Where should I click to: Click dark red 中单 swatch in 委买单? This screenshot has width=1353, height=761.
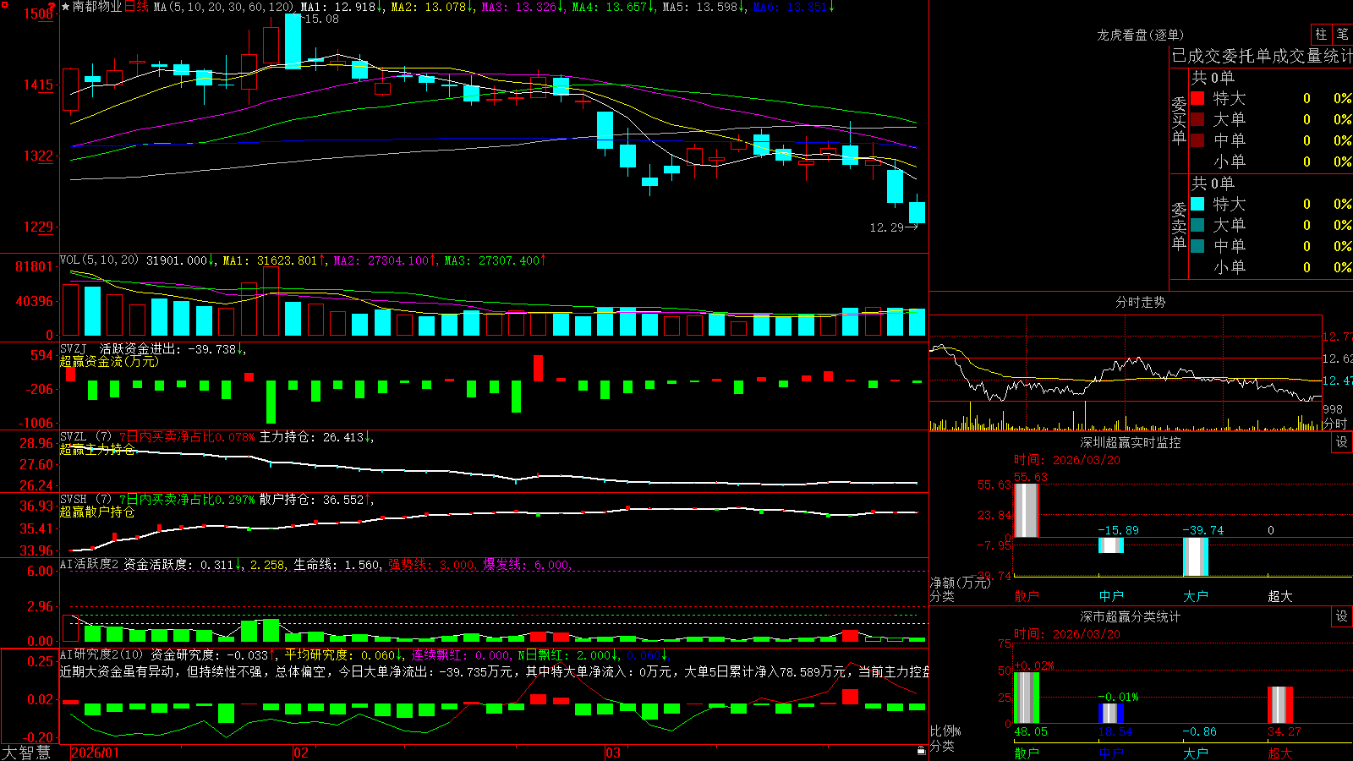(x=1197, y=140)
